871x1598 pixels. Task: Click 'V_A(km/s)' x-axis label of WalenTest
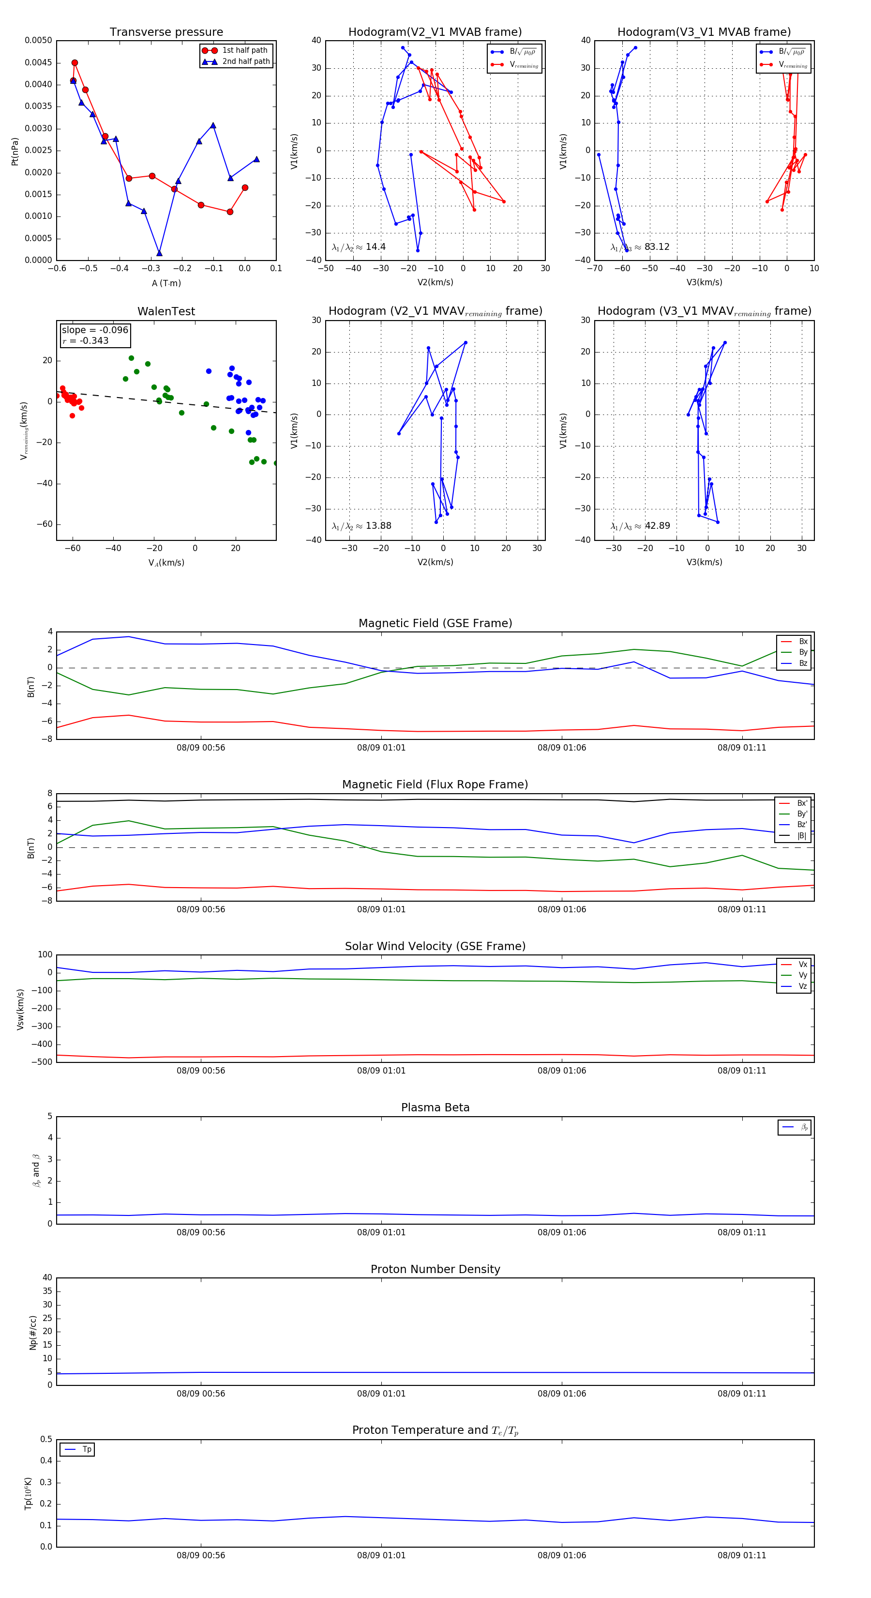click(166, 563)
